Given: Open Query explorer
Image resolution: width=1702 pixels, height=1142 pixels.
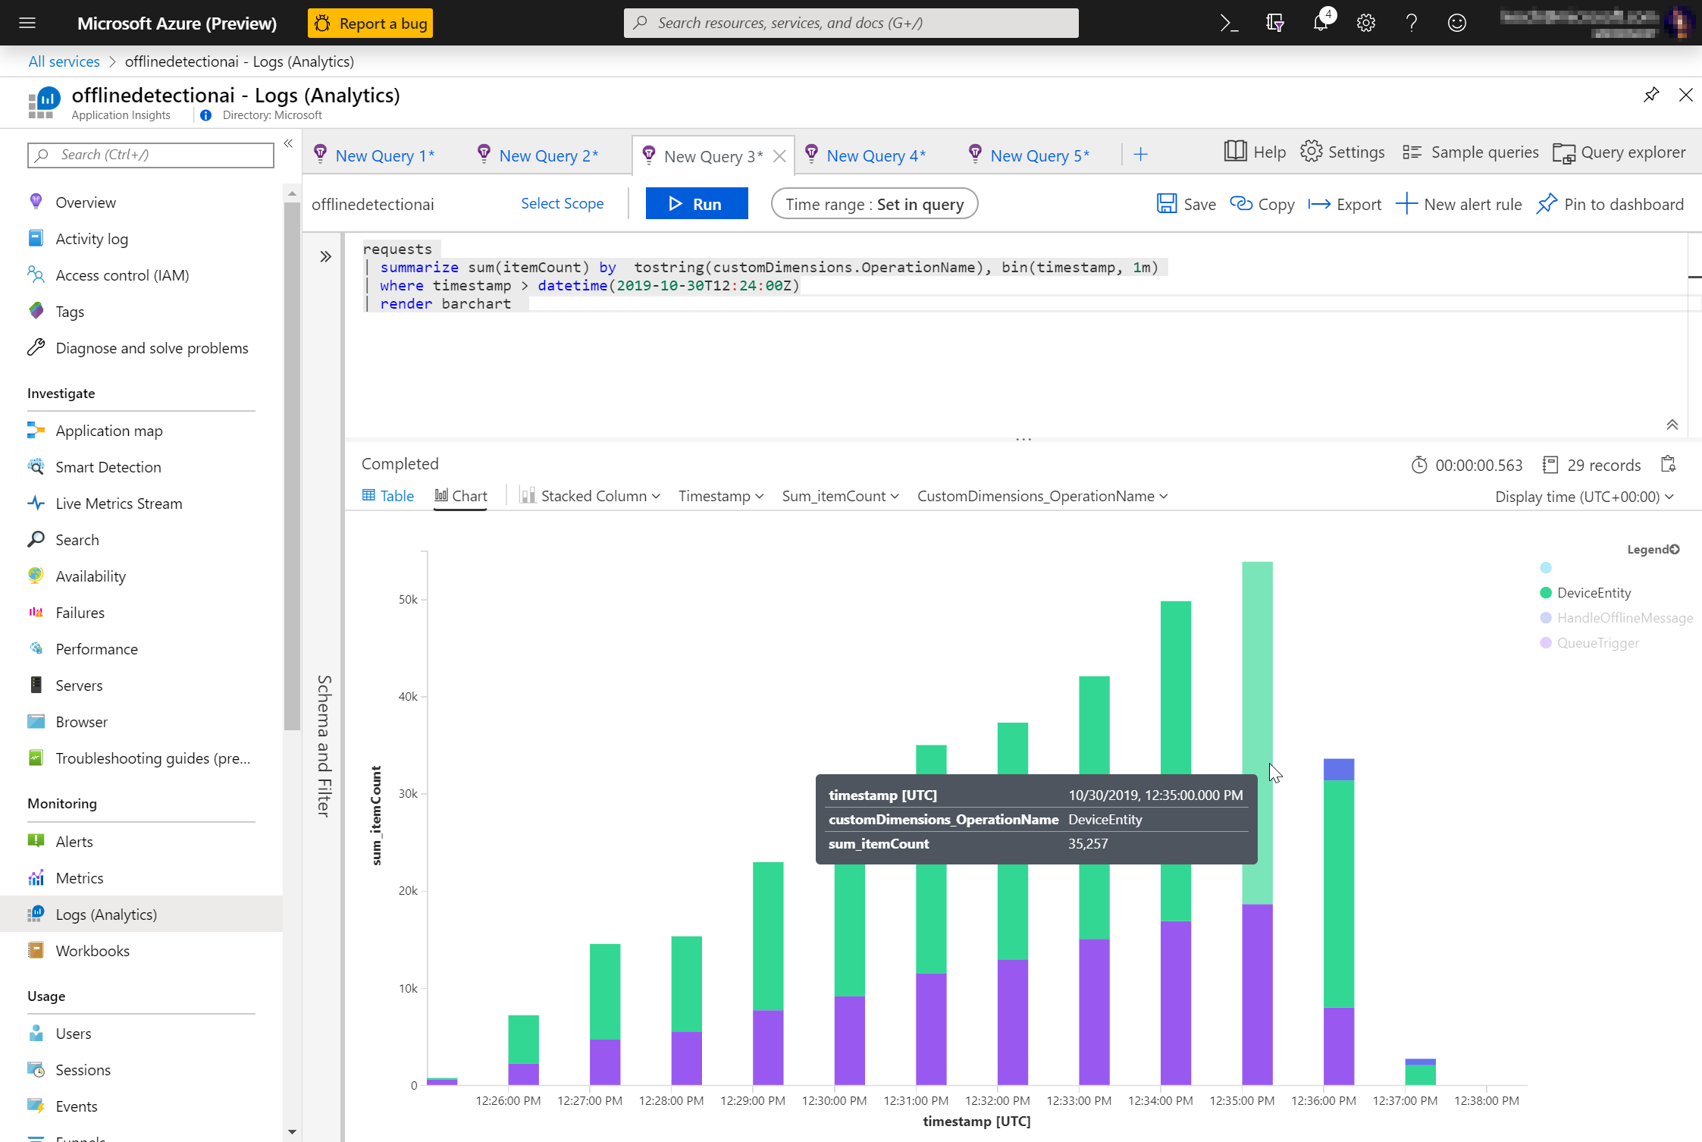Looking at the screenshot, I should (x=1619, y=152).
